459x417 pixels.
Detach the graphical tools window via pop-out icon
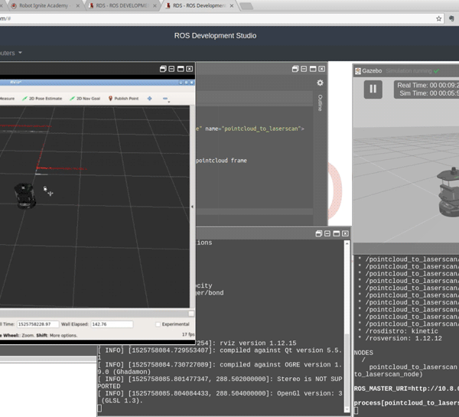click(x=163, y=69)
